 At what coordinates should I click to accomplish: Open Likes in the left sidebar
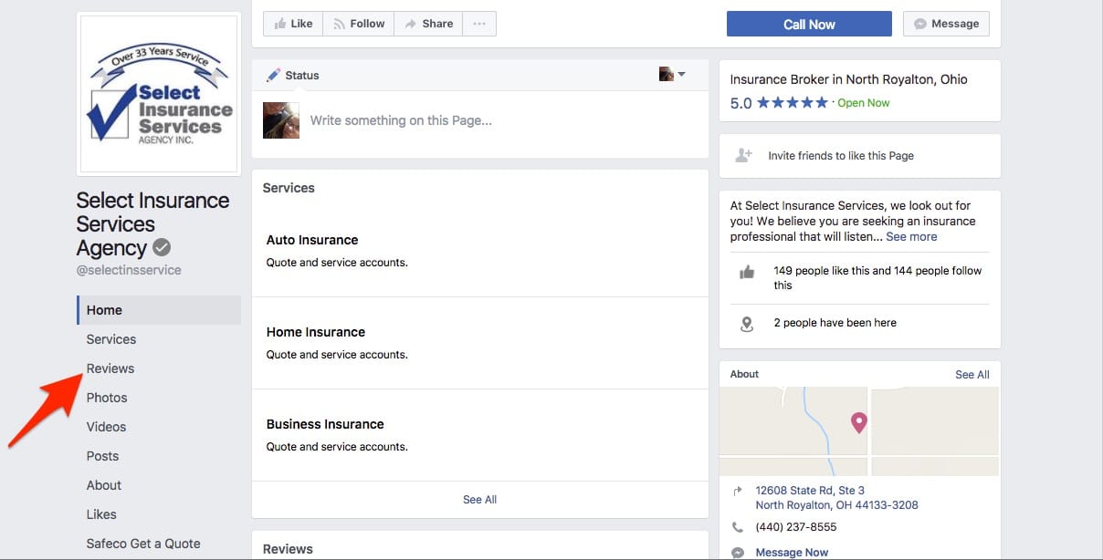[101, 514]
